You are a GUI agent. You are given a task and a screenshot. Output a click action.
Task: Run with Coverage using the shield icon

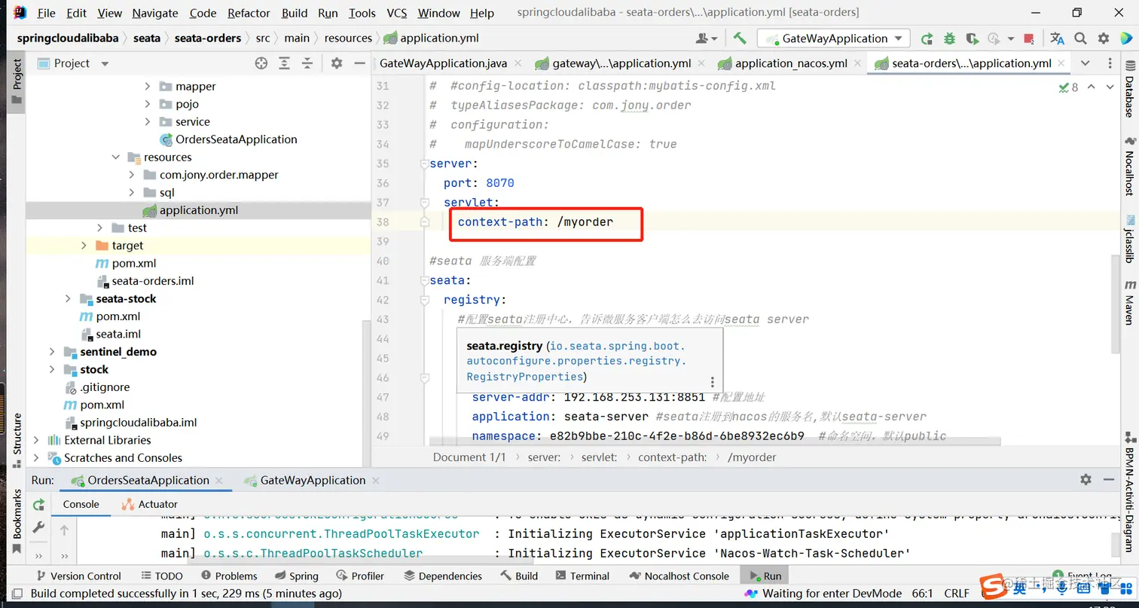(972, 38)
